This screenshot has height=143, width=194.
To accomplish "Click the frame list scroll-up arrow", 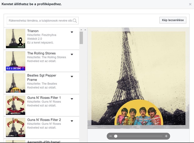I will (81, 30).
